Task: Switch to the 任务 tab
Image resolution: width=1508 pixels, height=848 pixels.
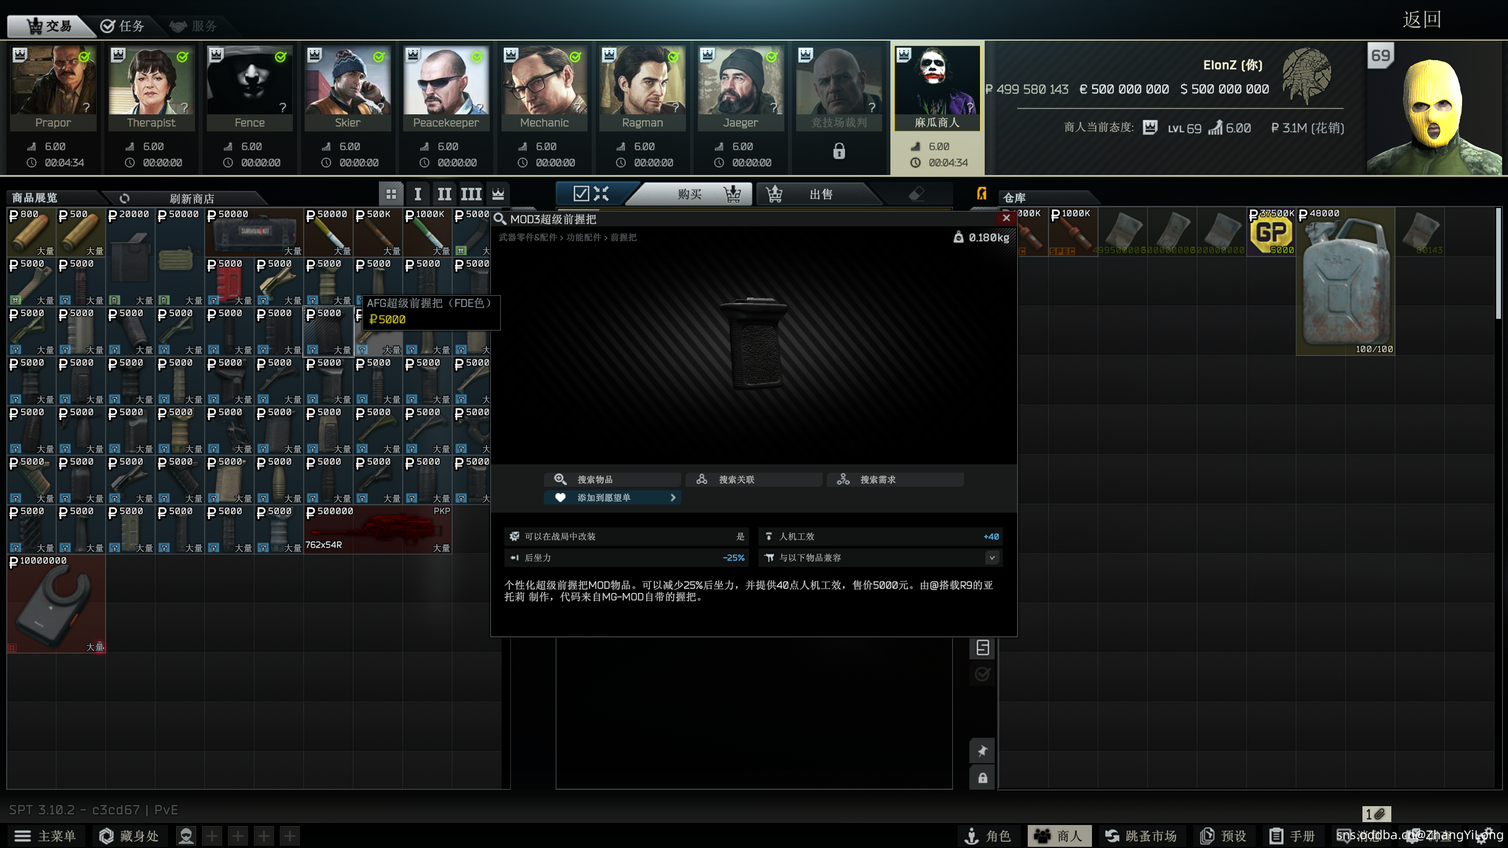Action: (x=123, y=26)
